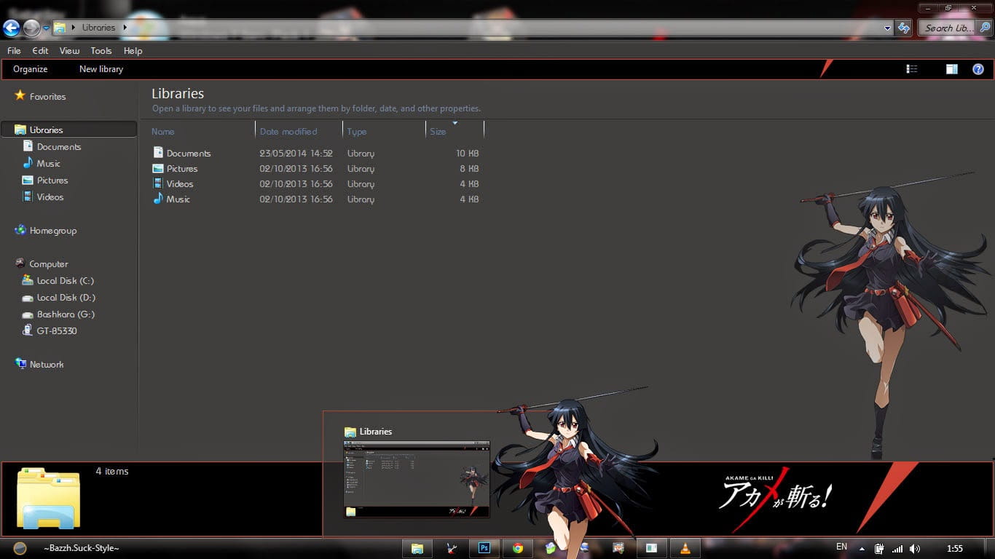Open the Edit menu
The image size is (995, 559).
pyautogui.click(x=40, y=51)
